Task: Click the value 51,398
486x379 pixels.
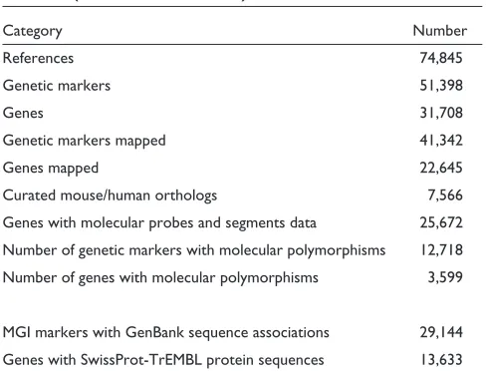Action: tap(441, 86)
